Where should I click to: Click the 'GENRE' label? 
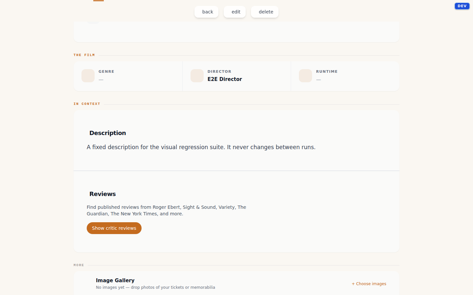point(106,71)
